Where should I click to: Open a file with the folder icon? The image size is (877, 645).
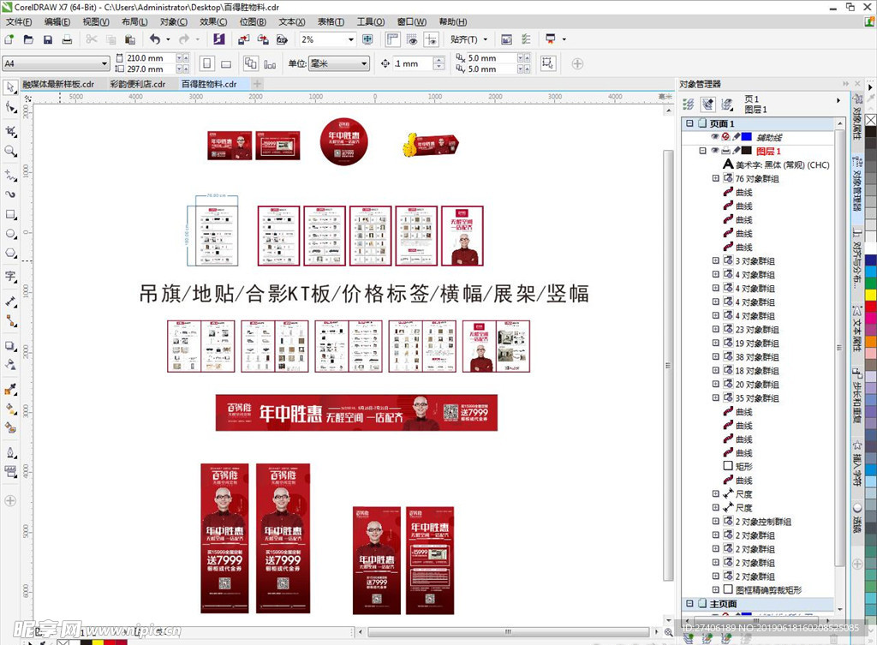[28, 39]
